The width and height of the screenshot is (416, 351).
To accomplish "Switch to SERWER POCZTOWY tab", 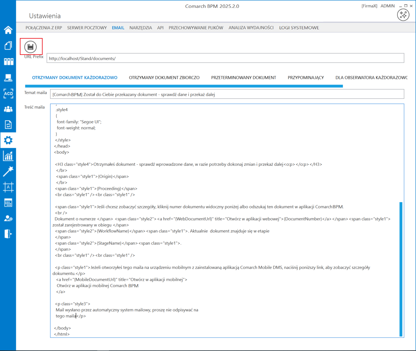I will pos(87,28).
